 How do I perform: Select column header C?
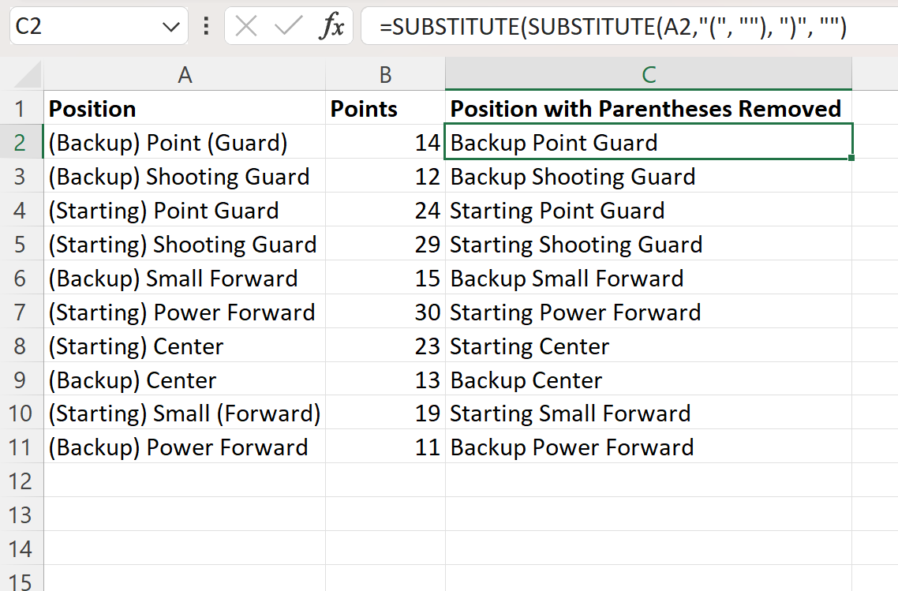click(x=649, y=74)
